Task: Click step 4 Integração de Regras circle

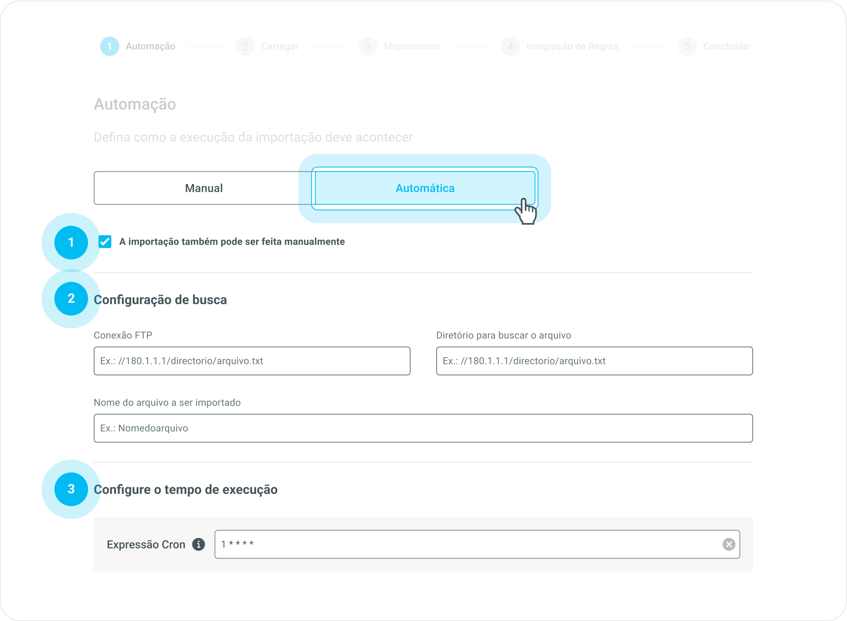Action: (x=510, y=46)
